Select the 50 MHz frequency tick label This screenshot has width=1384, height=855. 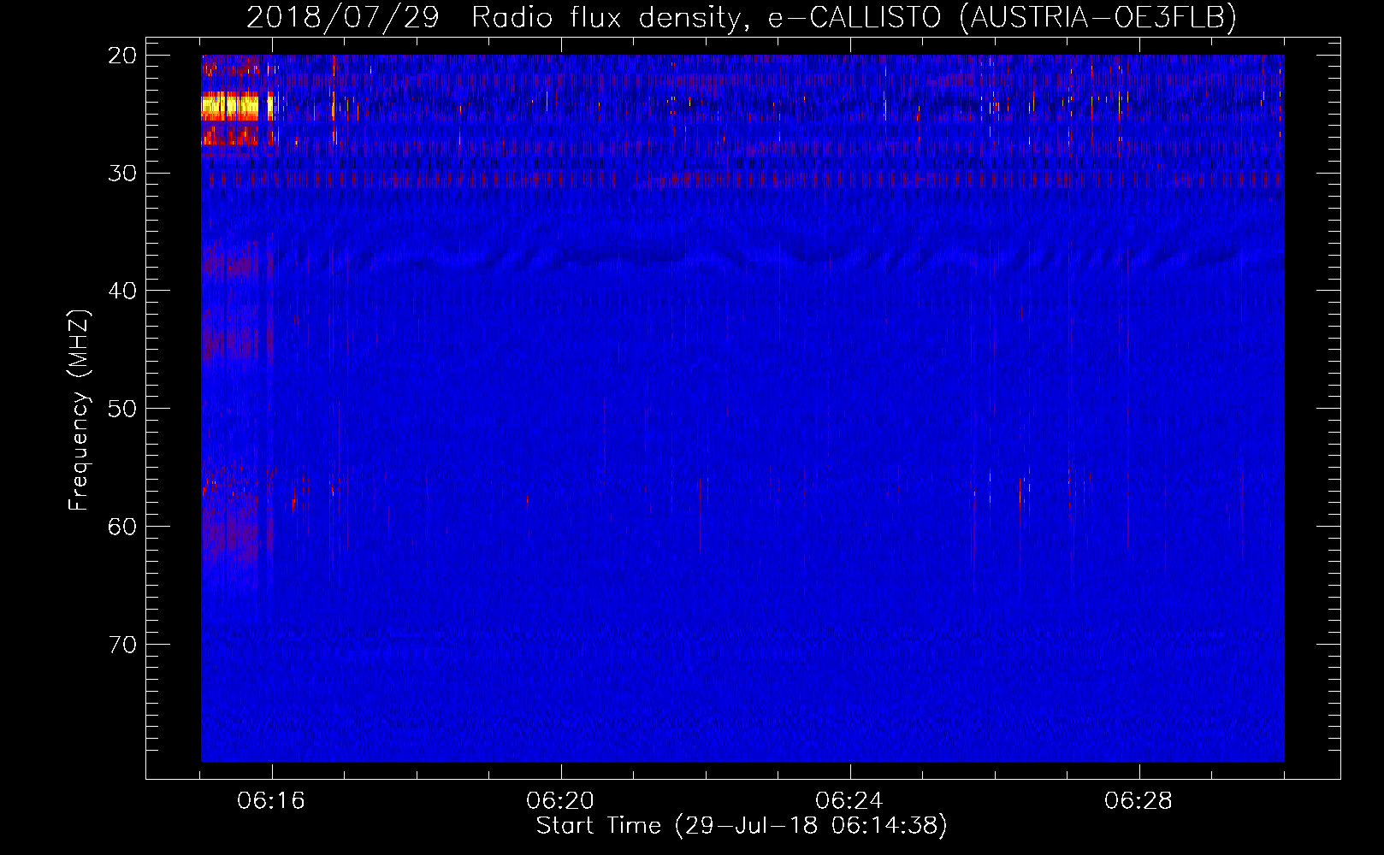pos(122,408)
